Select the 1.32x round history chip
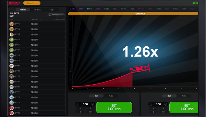This screenshot has height=117, width=206. (159, 9)
